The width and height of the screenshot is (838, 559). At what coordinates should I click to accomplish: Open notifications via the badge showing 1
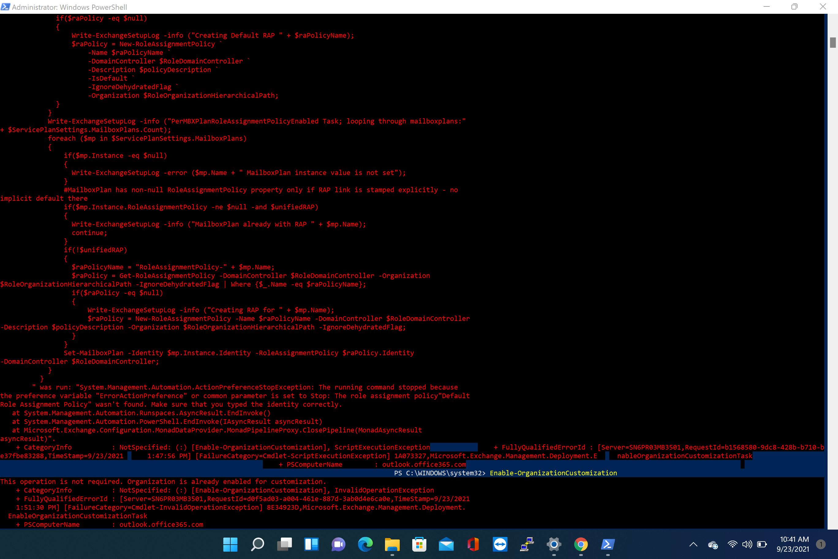coord(821,544)
